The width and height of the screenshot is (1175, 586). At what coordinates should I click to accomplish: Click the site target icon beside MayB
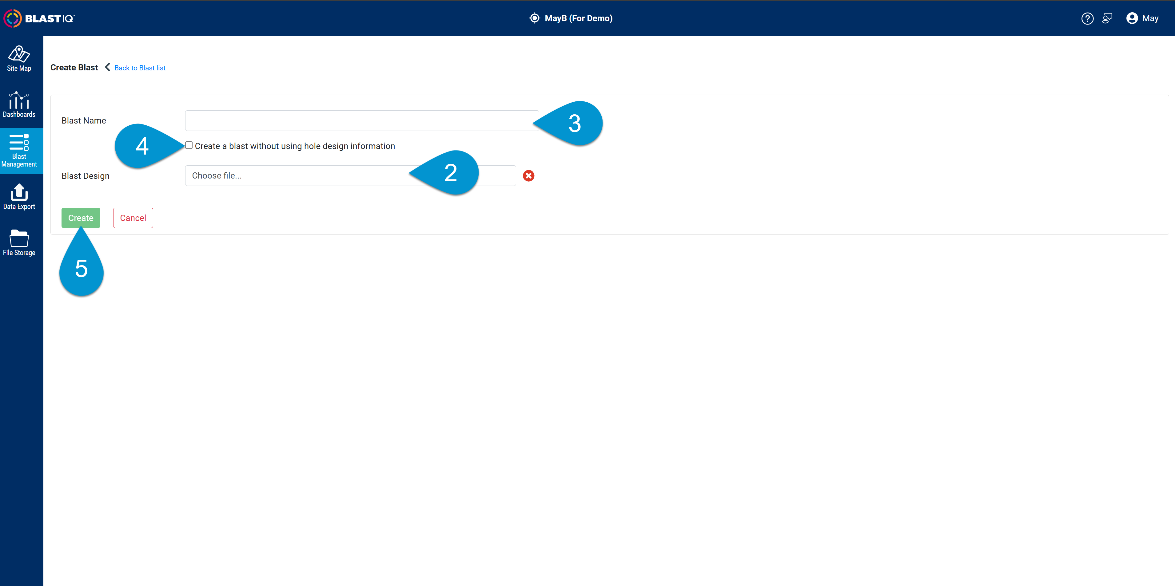534,18
